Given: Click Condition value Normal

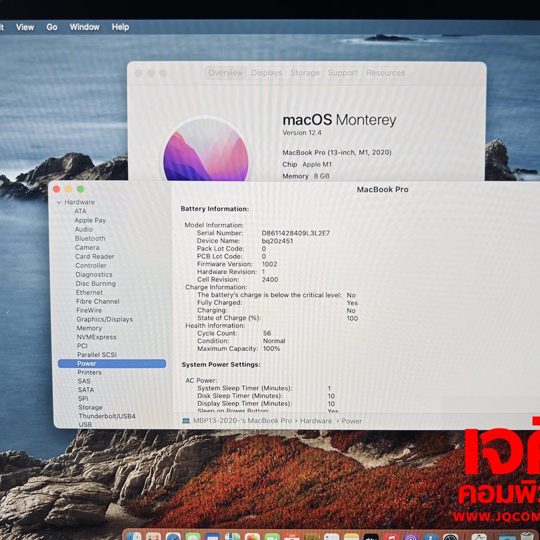Looking at the screenshot, I should click(274, 341).
